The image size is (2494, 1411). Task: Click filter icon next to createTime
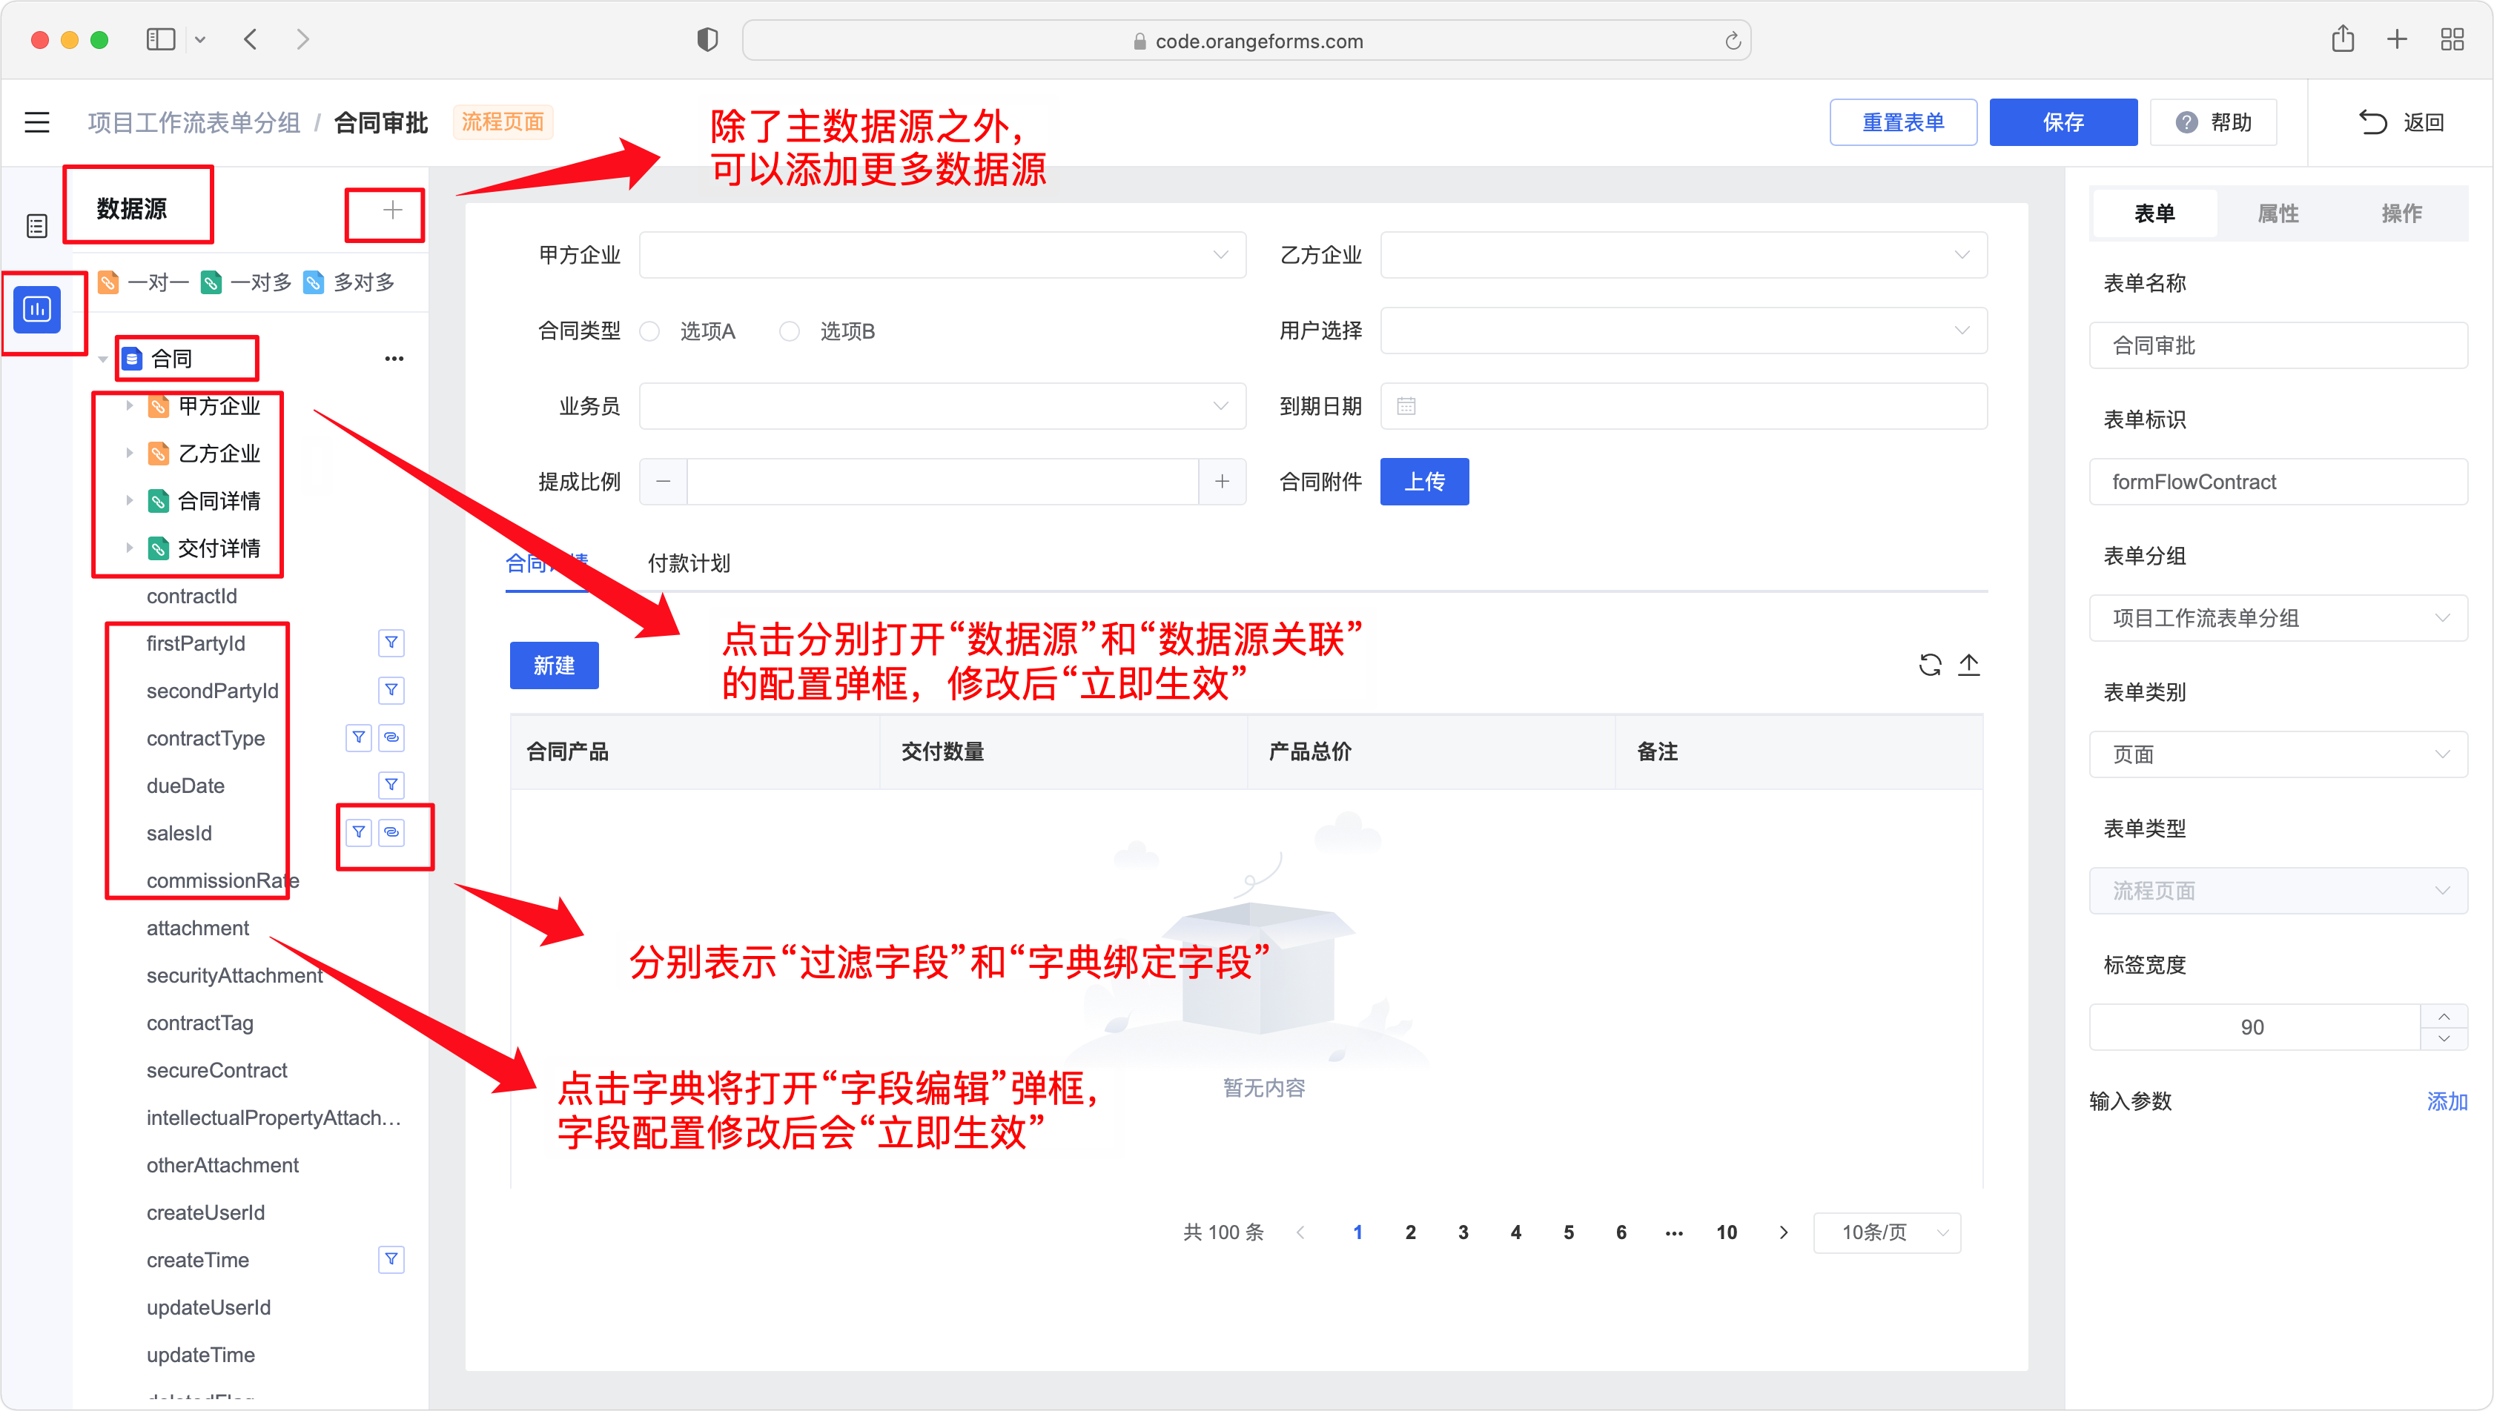[x=391, y=1260]
